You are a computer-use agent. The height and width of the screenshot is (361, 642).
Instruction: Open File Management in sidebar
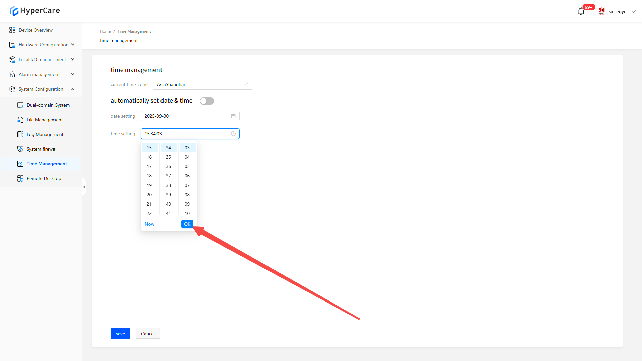pyautogui.click(x=44, y=120)
